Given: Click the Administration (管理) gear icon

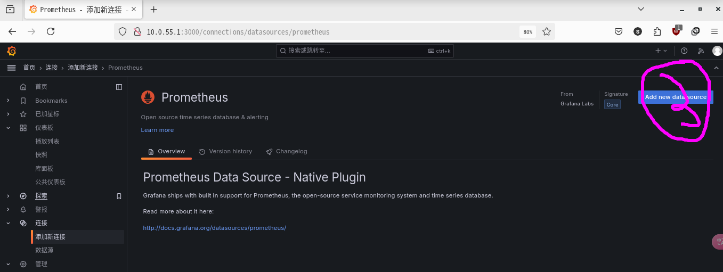Looking at the screenshot, I should coord(23,264).
